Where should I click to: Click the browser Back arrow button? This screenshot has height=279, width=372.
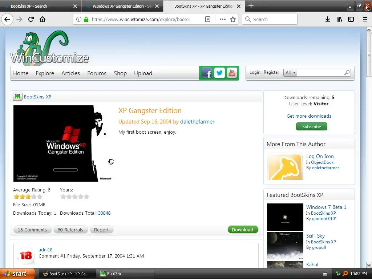click(x=7, y=19)
